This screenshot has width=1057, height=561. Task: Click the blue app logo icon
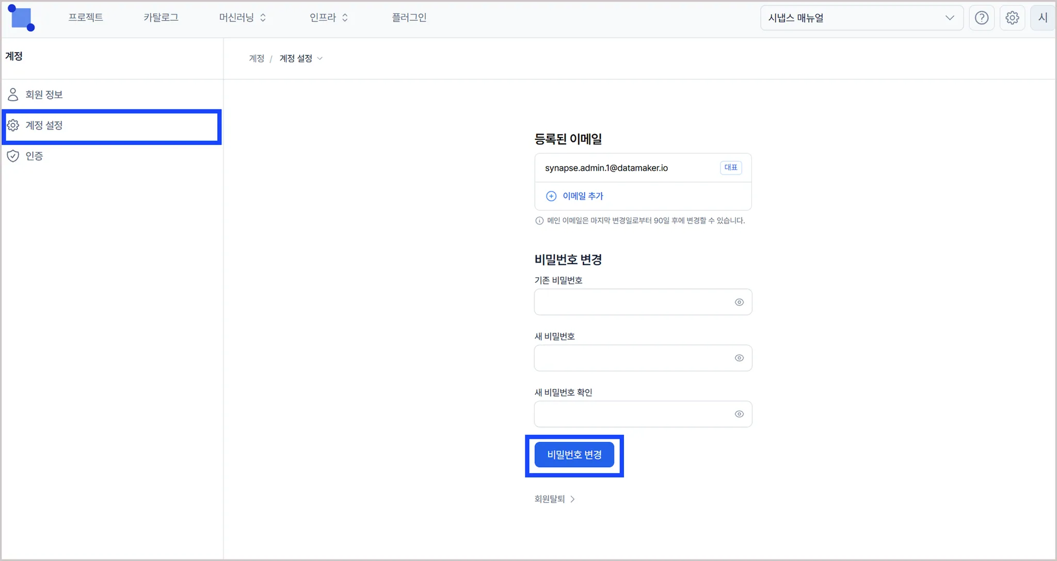point(22,18)
